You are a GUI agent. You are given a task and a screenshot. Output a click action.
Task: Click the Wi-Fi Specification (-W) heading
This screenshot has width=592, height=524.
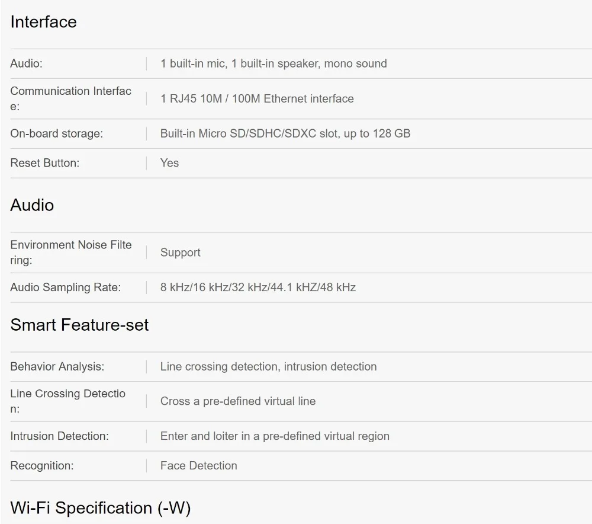101,508
